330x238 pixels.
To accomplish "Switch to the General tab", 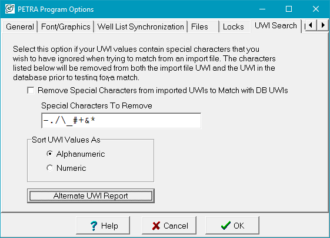I will point(20,27).
